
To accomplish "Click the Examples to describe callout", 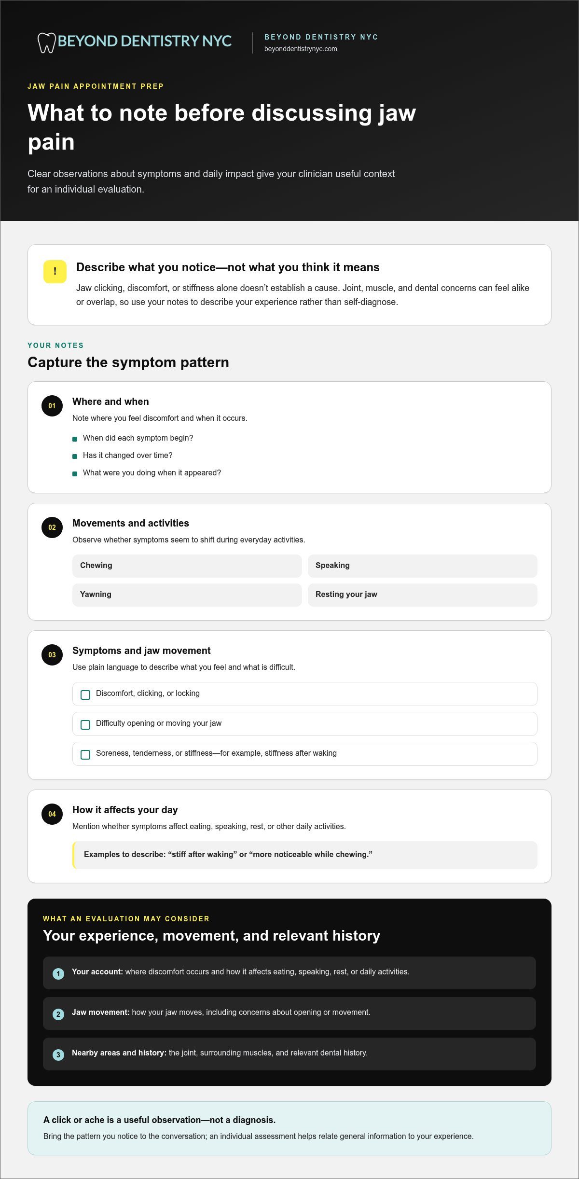I will pos(305,855).
